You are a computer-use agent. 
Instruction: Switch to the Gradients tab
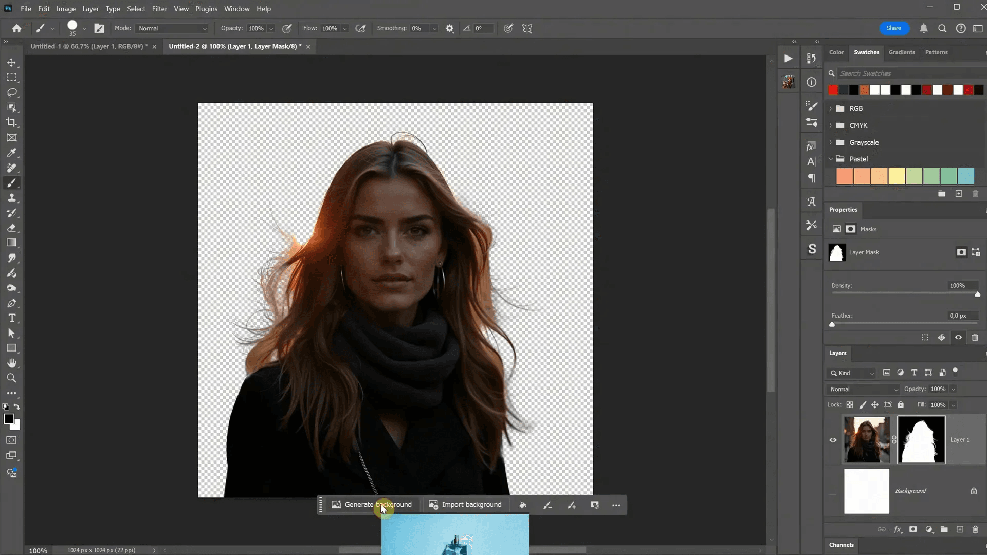coord(902,52)
